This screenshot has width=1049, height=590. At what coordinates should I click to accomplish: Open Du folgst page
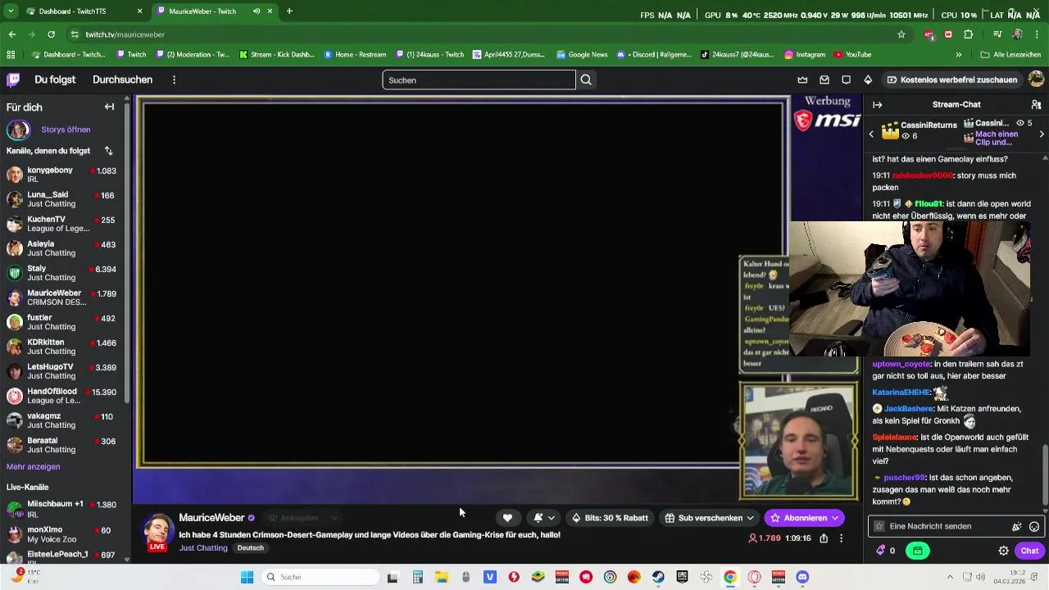point(55,79)
